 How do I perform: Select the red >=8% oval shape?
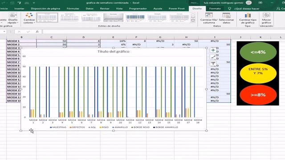pos(258,95)
